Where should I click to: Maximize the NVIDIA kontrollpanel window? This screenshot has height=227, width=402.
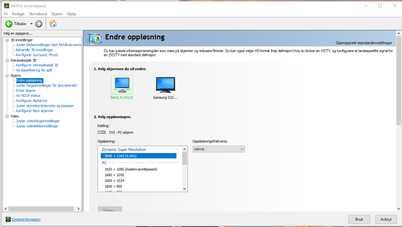click(380, 6)
